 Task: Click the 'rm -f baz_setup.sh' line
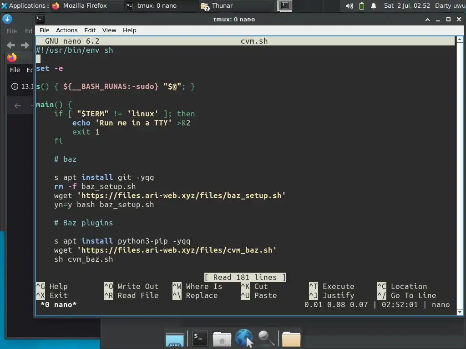click(95, 187)
